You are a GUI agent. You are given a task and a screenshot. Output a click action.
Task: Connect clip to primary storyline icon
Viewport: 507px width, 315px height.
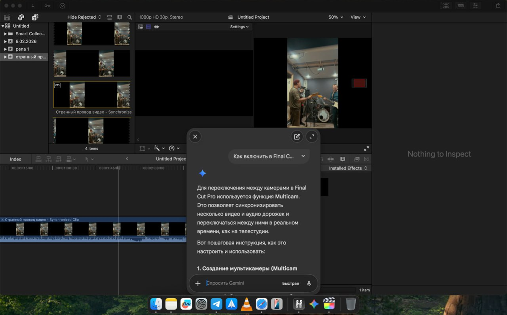[x=38, y=159]
